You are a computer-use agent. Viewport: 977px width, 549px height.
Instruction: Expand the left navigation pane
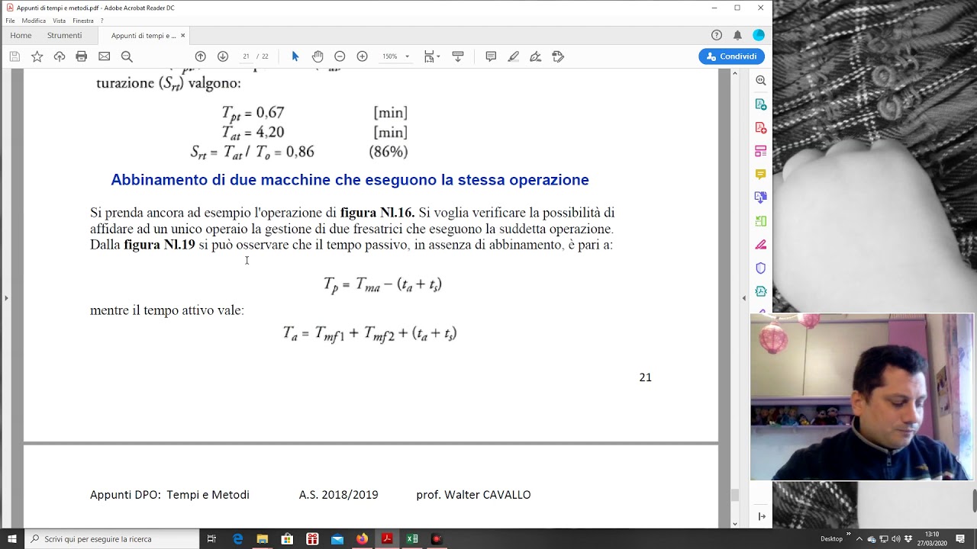pos(6,298)
